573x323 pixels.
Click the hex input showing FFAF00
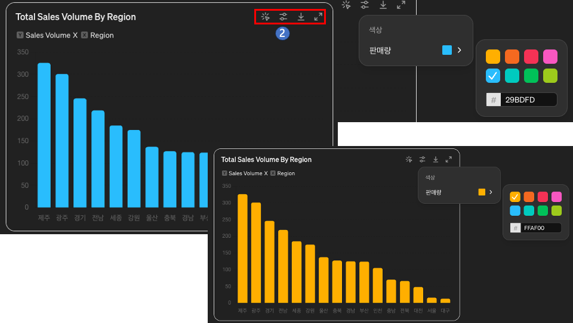pos(541,228)
